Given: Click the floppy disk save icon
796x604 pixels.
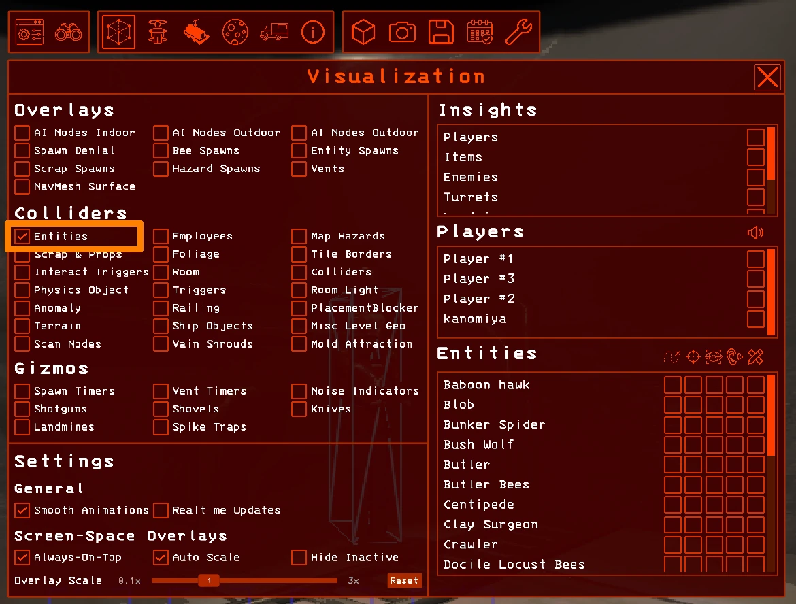Looking at the screenshot, I should [x=441, y=32].
